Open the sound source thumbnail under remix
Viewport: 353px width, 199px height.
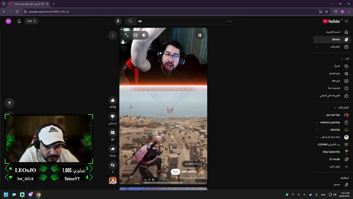tap(113, 180)
